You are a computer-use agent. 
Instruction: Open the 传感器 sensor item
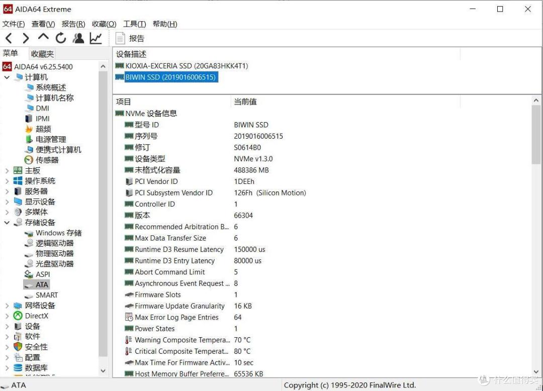(42, 160)
